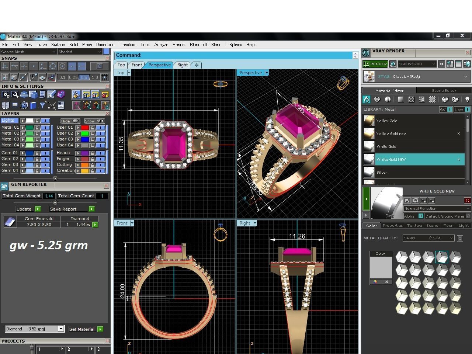Select the Lights layer
The width and height of the screenshot is (472, 354).
click(x=9, y=121)
